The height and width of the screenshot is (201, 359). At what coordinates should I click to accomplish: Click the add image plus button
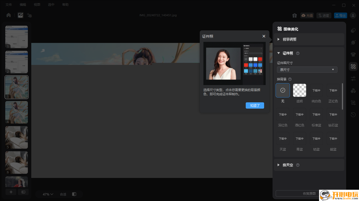[x=11, y=192]
